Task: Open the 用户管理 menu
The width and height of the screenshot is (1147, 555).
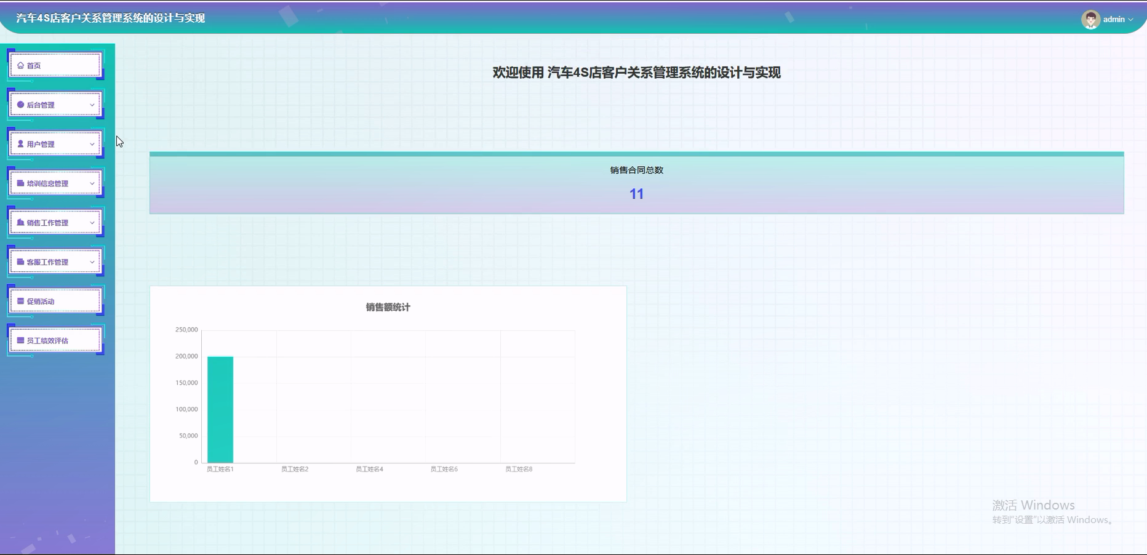Action: (55, 144)
